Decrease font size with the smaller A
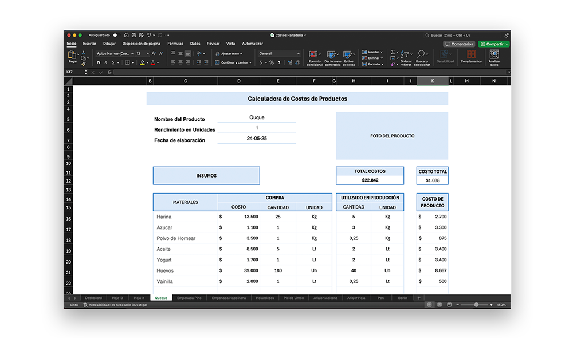573x338 pixels. [161, 53]
